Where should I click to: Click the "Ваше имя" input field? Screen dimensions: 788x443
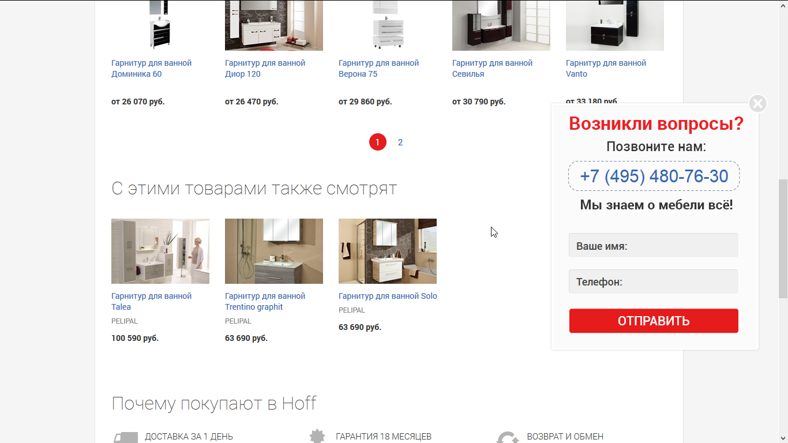coord(654,246)
